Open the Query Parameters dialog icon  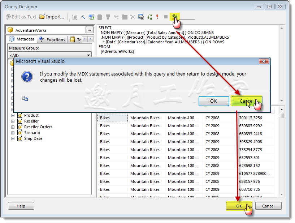(x=141, y=17)
